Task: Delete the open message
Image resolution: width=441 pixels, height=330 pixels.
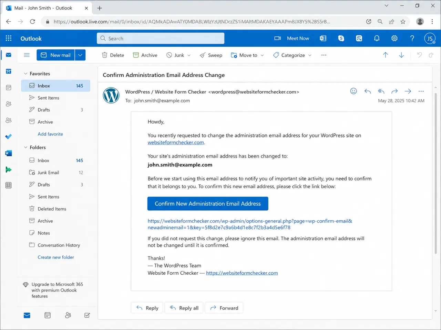Action: (113, 55)
